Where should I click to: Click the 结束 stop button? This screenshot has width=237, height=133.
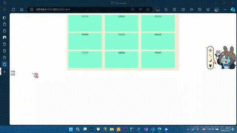pos(13,74)
